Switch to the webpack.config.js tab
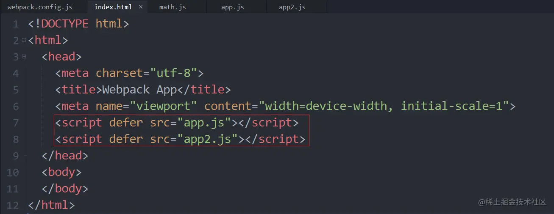The height and width of the screenshot is (214, 554). (40, 7)
